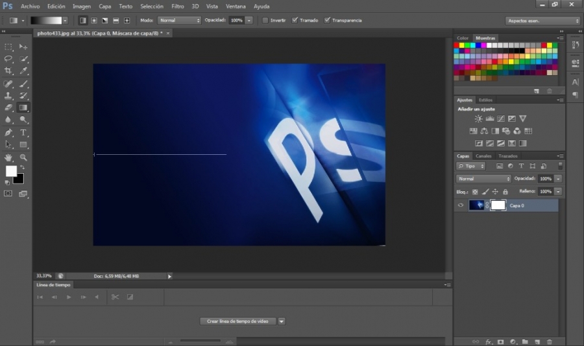Viewport: 584px width, 346px height.
Task: Open the Filtro menu
Action: point(178,6)
